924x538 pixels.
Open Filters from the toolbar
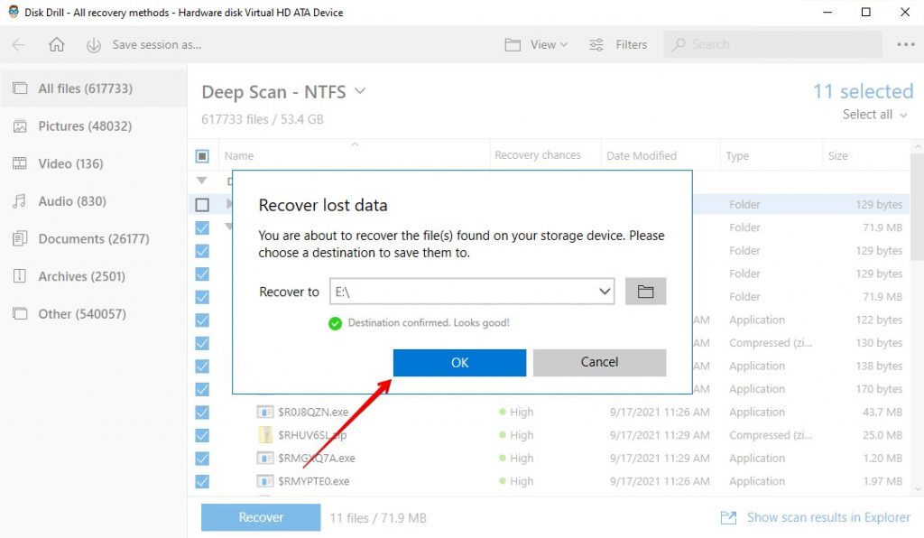[x=618, y=43]
